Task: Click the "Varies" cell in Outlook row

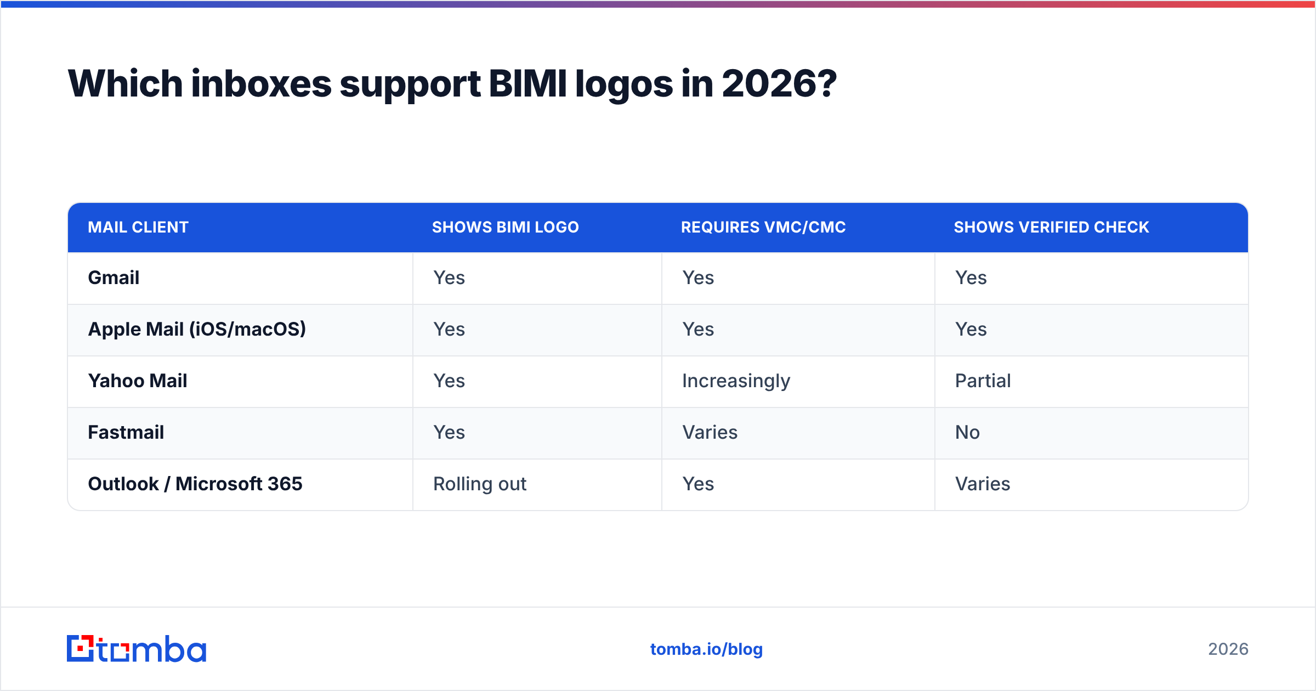Action: point(983,484)
